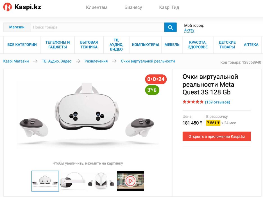The image size is (263, 197).
Task: Select the side-view headset thumbnail
Action: (73, 181)
